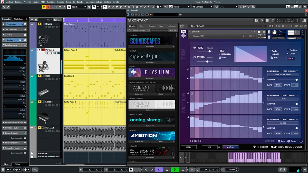
Task: Expand the Inserciones de audio section
Action: click(x=14, y=123)
